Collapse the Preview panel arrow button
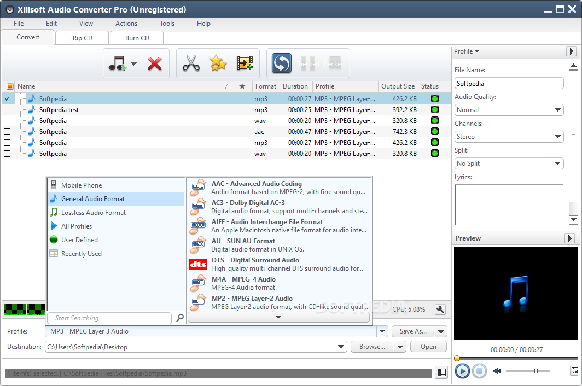Image resolution: width=582 pixels, height=386 pixels. pyautogui.click(x=569, y=238)
